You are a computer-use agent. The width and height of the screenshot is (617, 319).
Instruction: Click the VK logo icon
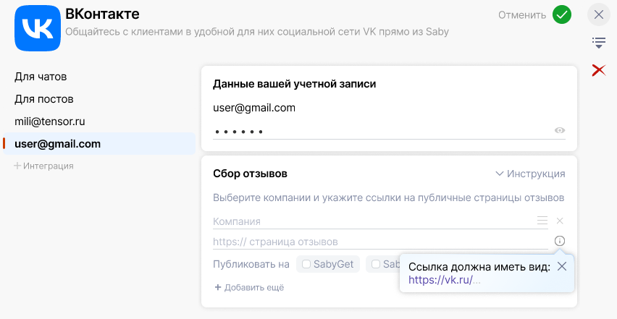[38, 28]
